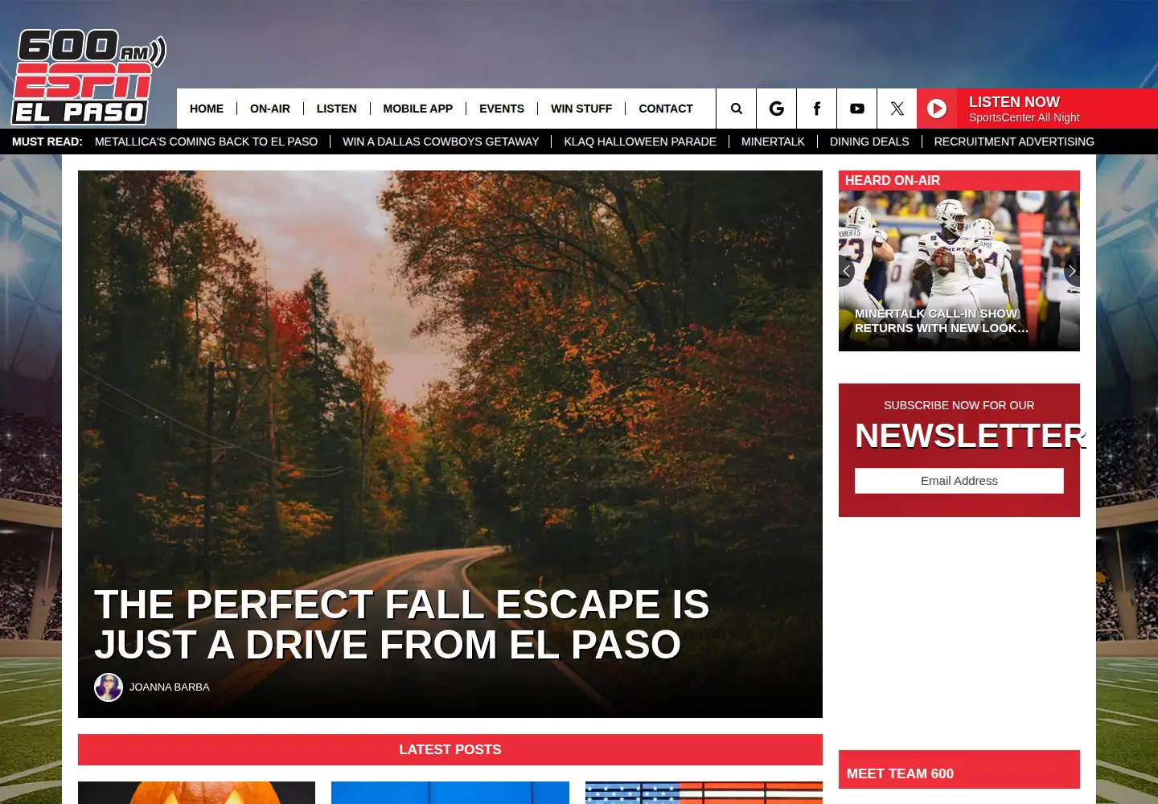
Task: Click the Latest Posts header
Action: coord(450,749)
